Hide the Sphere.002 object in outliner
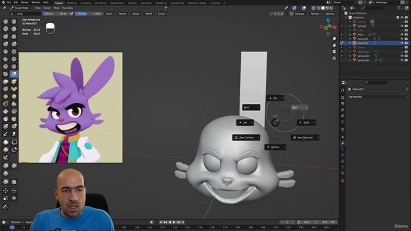The width and height of the screenshot is (411, 231). [x=402, y=56]
